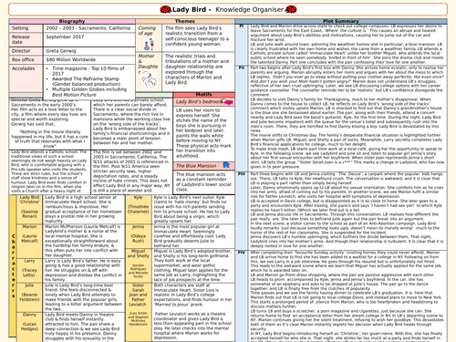Screen dimensions: 456x342
Task: Select the 'Lady Bird - Knowledge Organiser' title text
Action: click(228, 9)
